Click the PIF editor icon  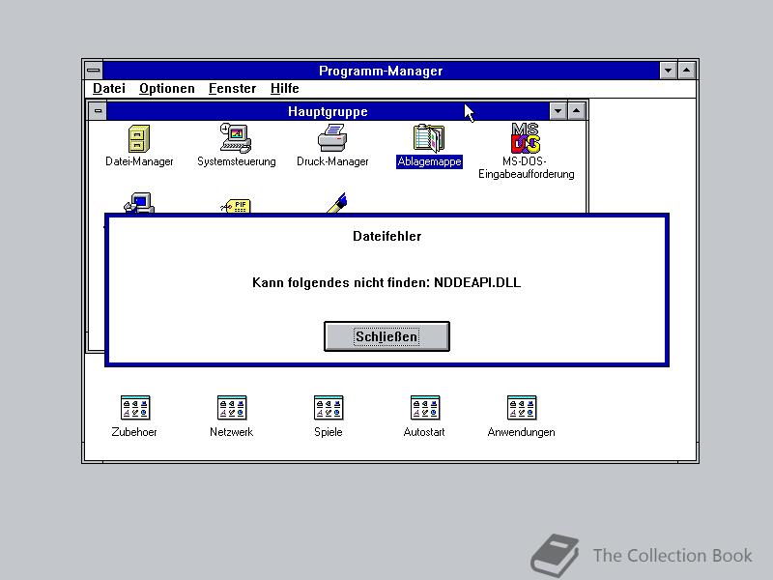[236, 206]
